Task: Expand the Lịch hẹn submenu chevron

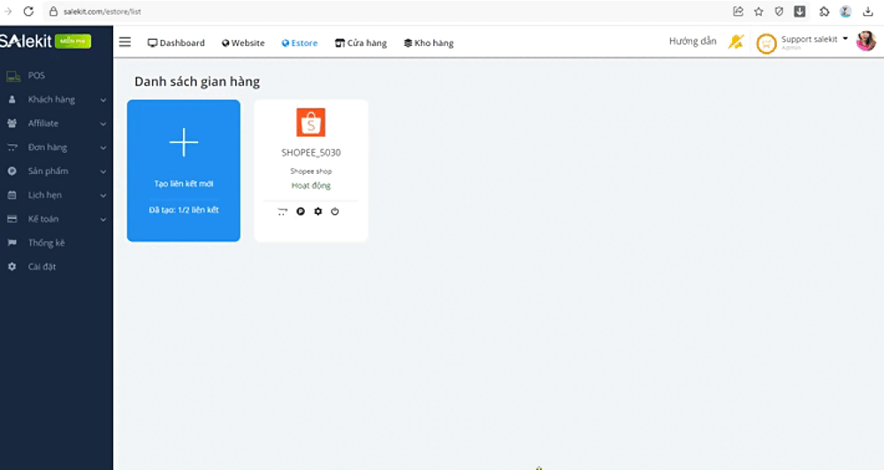Action: pyautogui.click(x=103, y=195)
